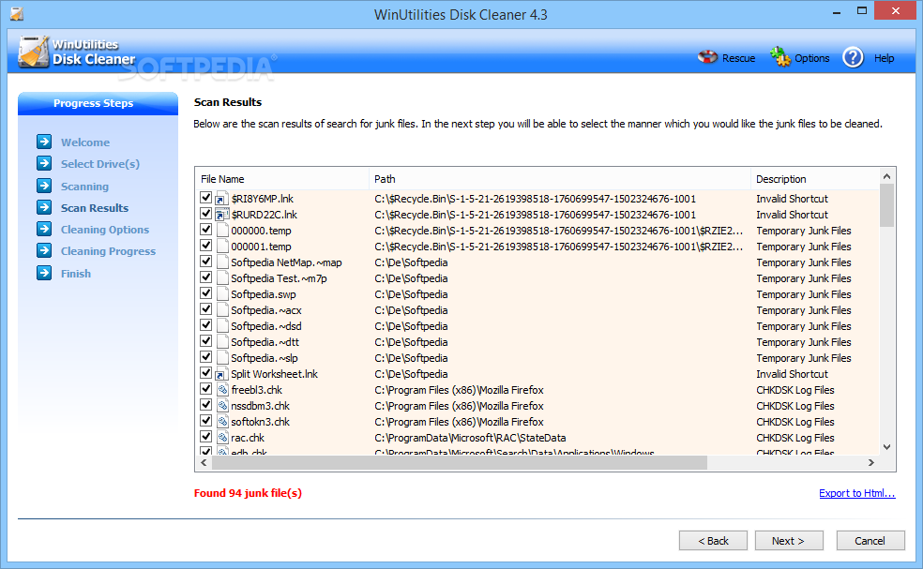Click the file icon of Softpedia.~dtt
This screenshot has height=569, width=923.
point(222,342)
